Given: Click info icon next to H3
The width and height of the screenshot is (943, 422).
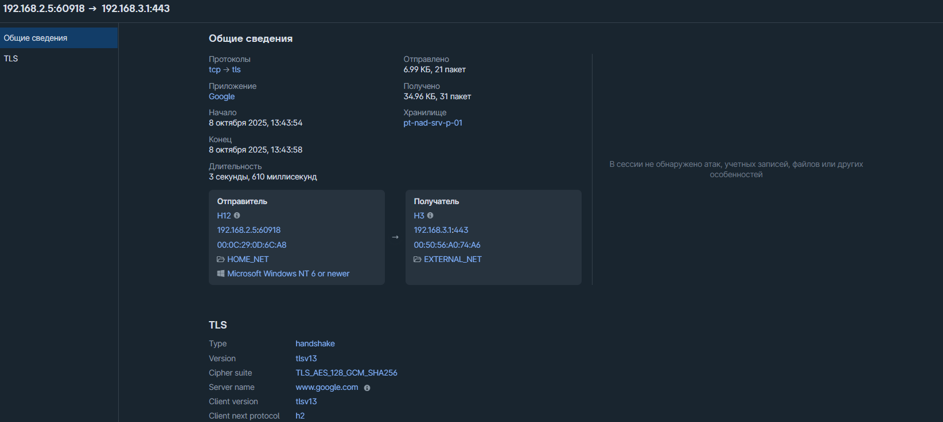Looking at the screenshot, I should pos(430,216).
